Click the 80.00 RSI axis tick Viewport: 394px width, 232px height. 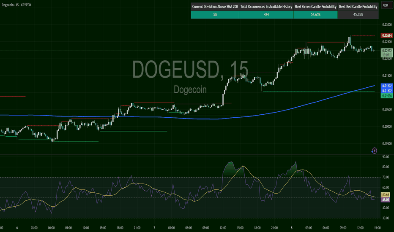[x=386, y=167]
